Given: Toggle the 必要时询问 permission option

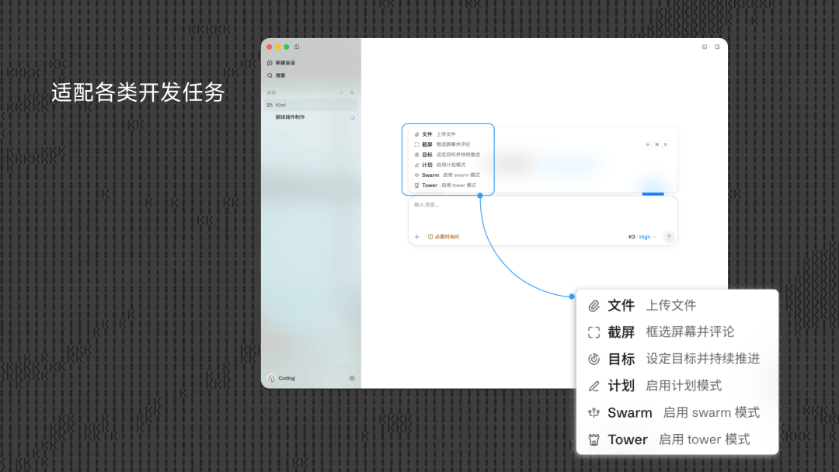Looking at the screenshot, I should coord(444,237).
